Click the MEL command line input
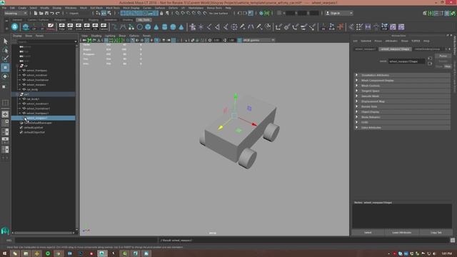457x257 pixels. 86,240
